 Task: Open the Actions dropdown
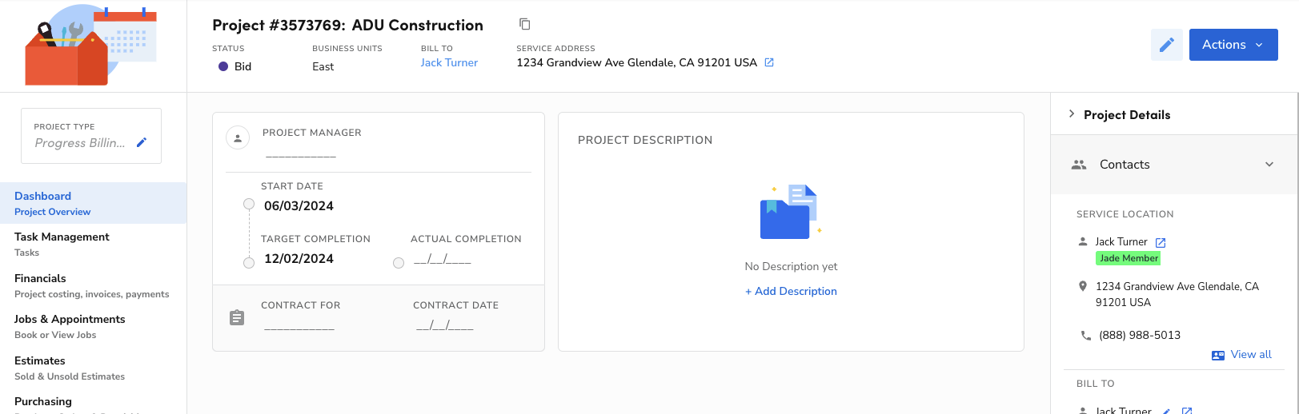[1233, 45]
